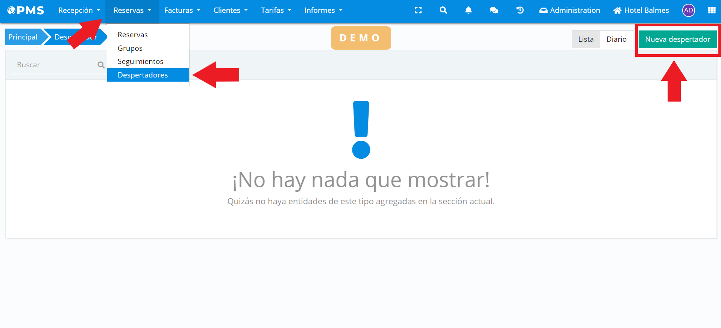Click the PMS logo
The height and width of the screenshot is (328, 721).
click(26, 11)
